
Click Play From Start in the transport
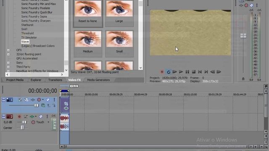click(x=175, y=72)
